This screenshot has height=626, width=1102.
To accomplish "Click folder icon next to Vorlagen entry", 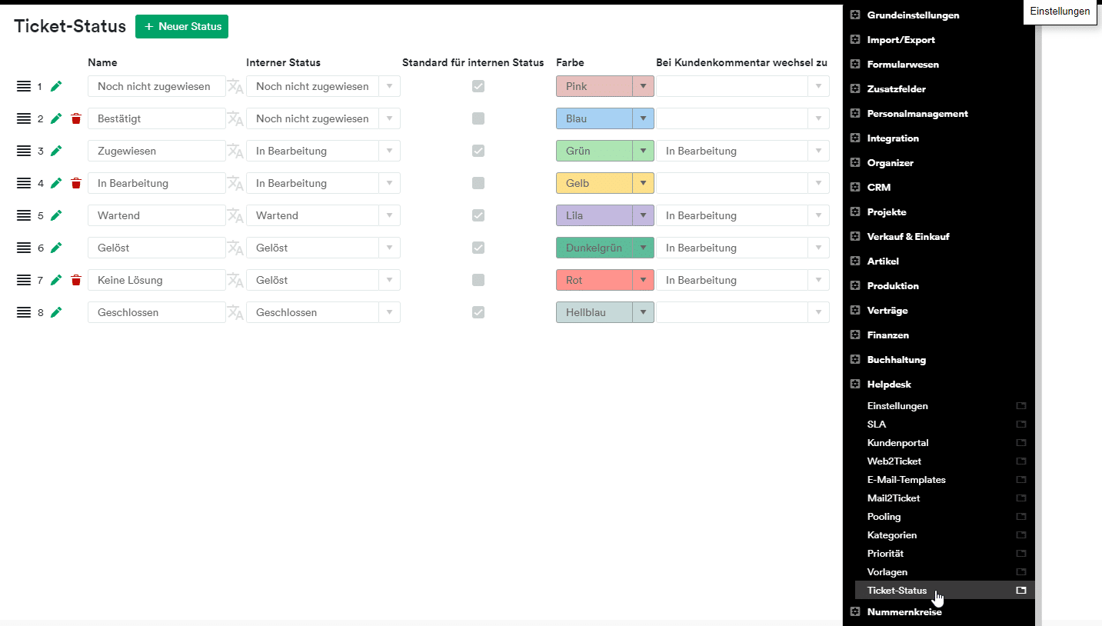I will 1021,572.
